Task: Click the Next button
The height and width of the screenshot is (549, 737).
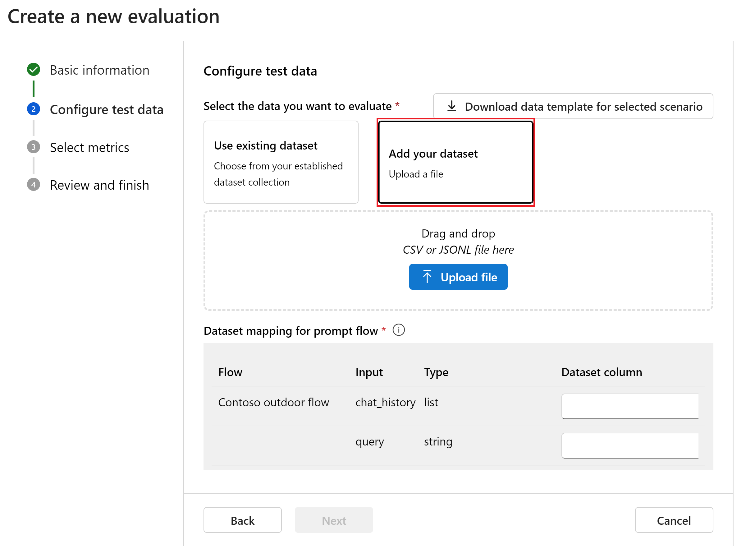Action: (x=334, y=520)
